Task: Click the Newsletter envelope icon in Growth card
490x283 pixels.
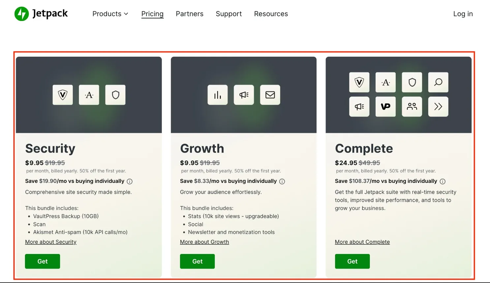Action: 270,95
